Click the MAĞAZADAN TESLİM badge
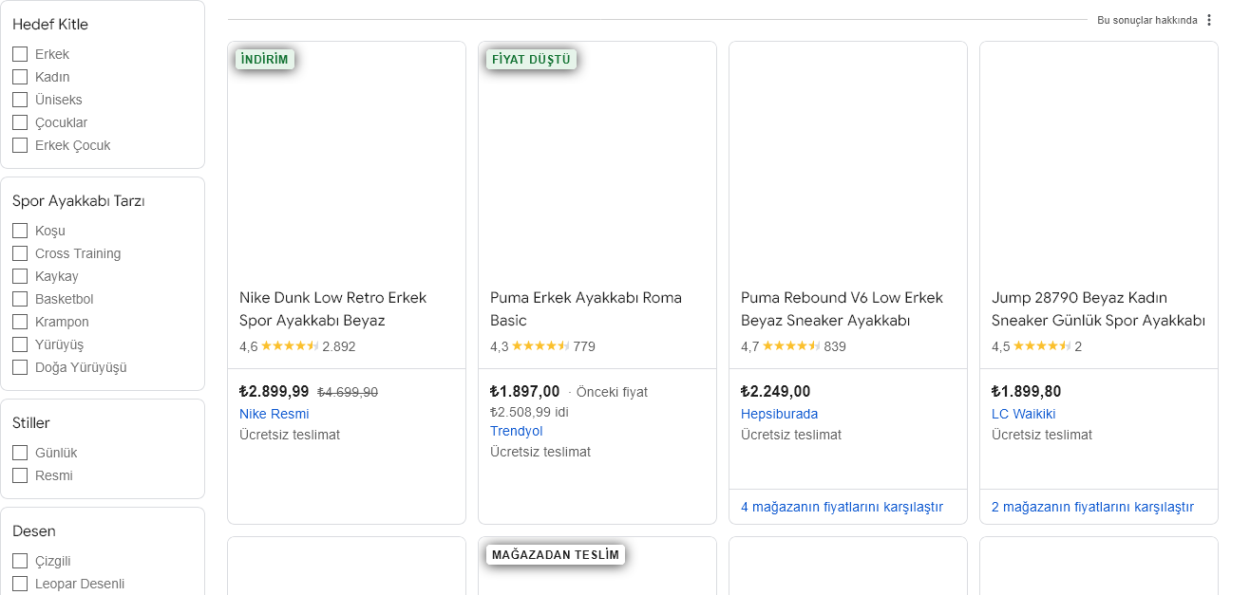Viewport: 1250px width, 595px height. tap(556, 555)
